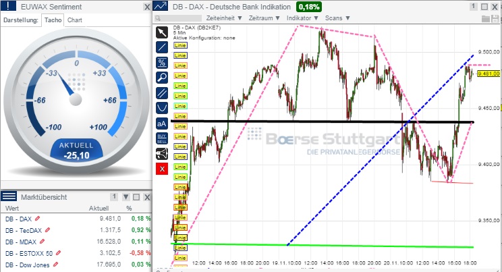This screenshot has width=502, height=272.
Task: Sort by the Aktuell column header
Action: point(99,209)
